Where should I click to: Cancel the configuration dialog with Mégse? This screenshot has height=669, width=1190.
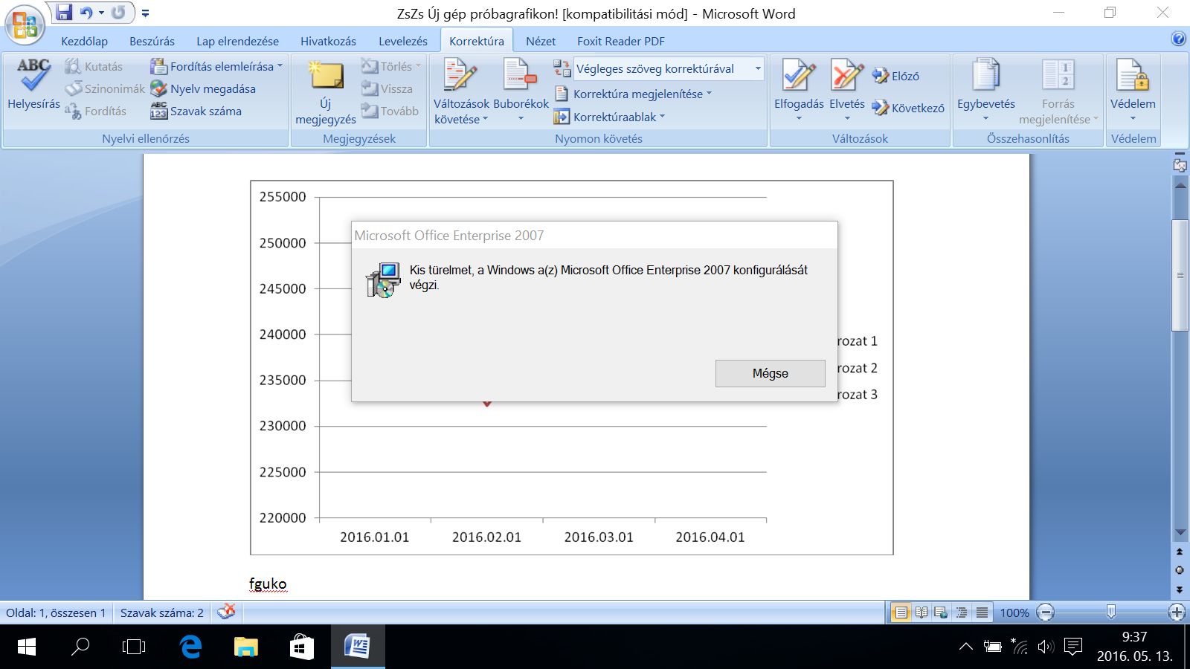click(x=770, y=373)
